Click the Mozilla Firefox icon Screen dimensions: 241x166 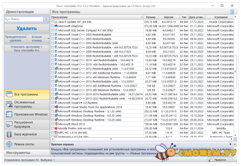(x=56, y=128)
